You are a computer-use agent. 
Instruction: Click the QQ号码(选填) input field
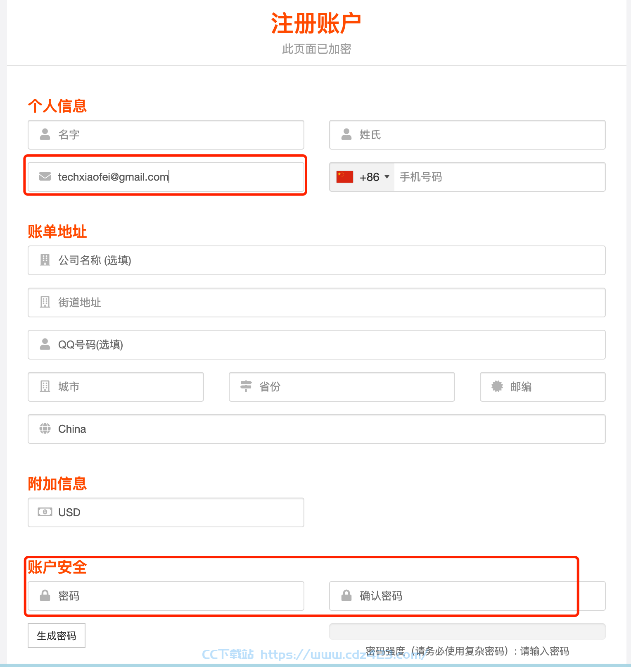coord(317,345)
